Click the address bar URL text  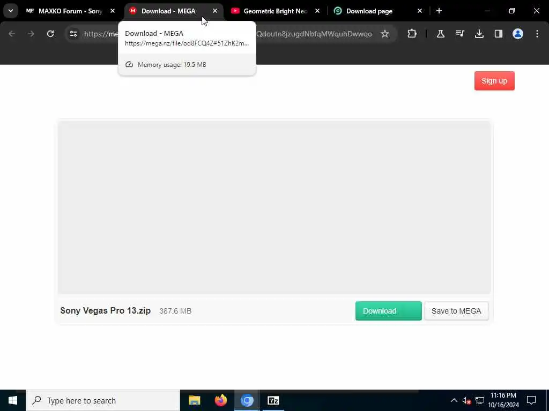(314, 34)
